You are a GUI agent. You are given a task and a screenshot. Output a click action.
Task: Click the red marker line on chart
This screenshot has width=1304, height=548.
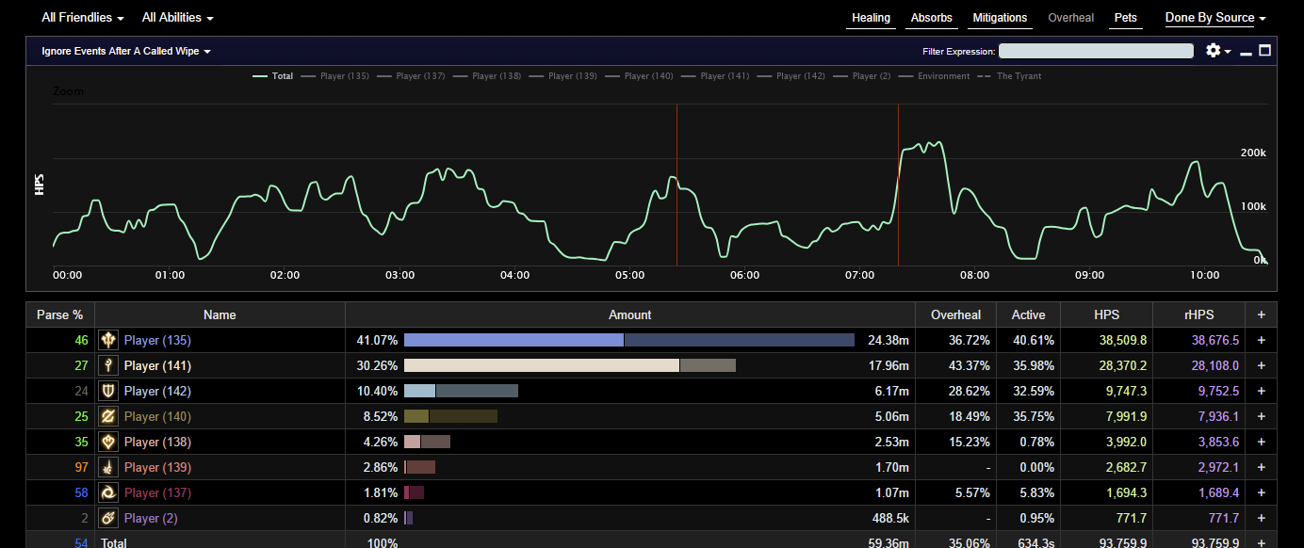[x=676, y=185]
